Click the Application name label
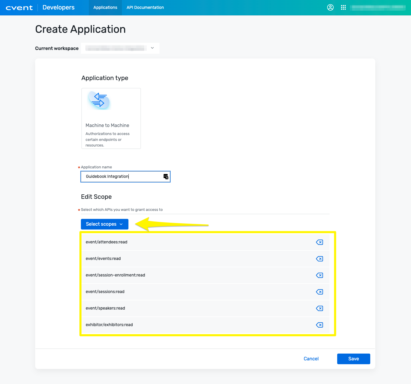 click(96, 167)
